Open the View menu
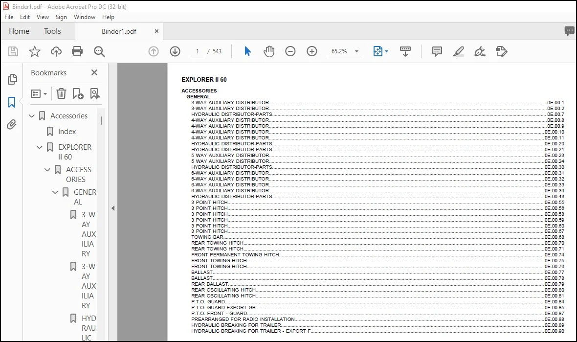The image size is (577, 342). (43, 17)
